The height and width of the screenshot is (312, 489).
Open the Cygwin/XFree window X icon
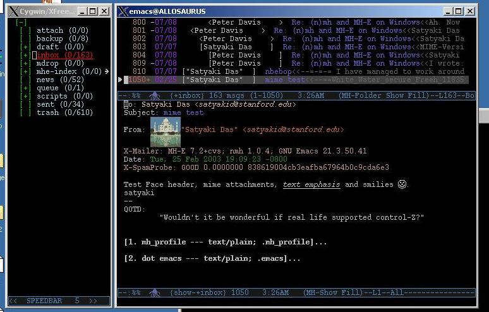13,11
